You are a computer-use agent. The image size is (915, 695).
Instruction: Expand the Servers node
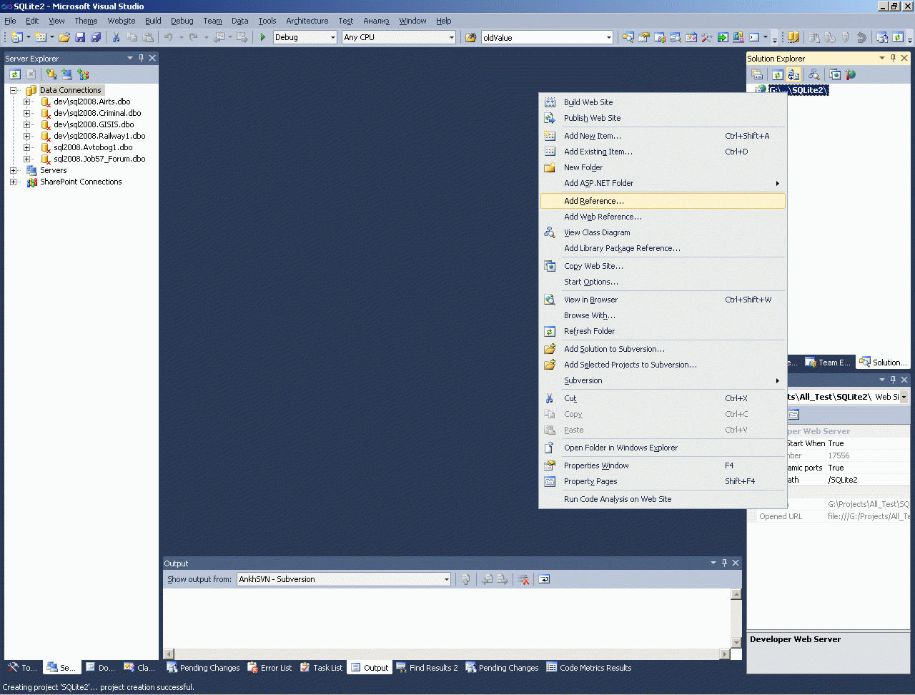click(13, 170)
